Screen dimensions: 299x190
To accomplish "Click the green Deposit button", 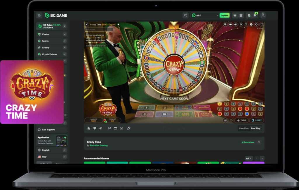I will (225, 15).
